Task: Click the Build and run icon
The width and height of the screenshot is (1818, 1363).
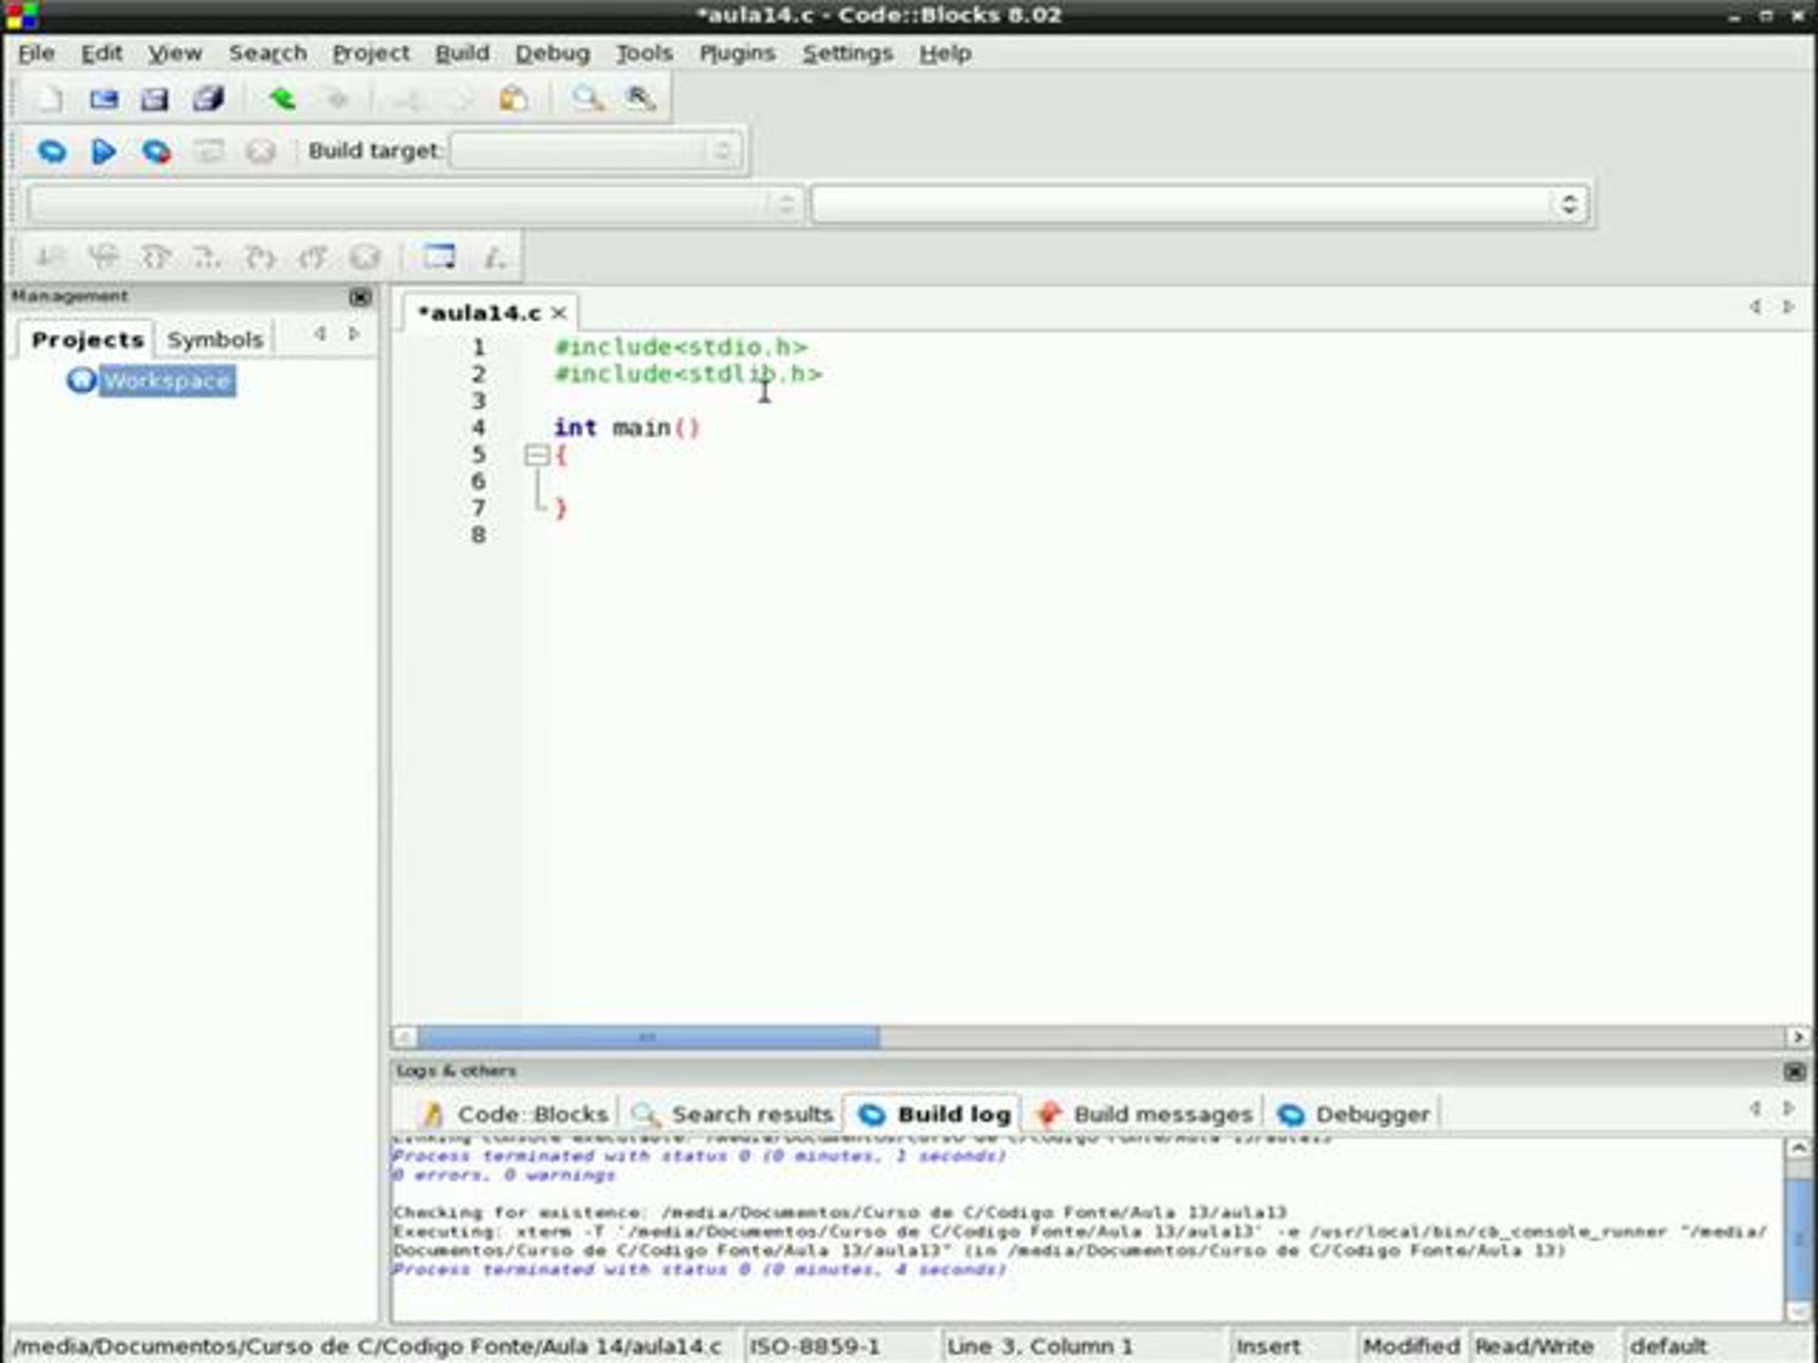Action: coord(156,151)
